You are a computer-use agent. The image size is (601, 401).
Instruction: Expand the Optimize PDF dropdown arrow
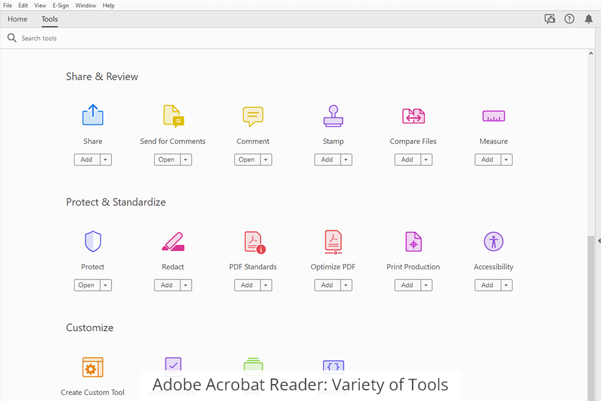pyautogui.click(x=346, y=285)
